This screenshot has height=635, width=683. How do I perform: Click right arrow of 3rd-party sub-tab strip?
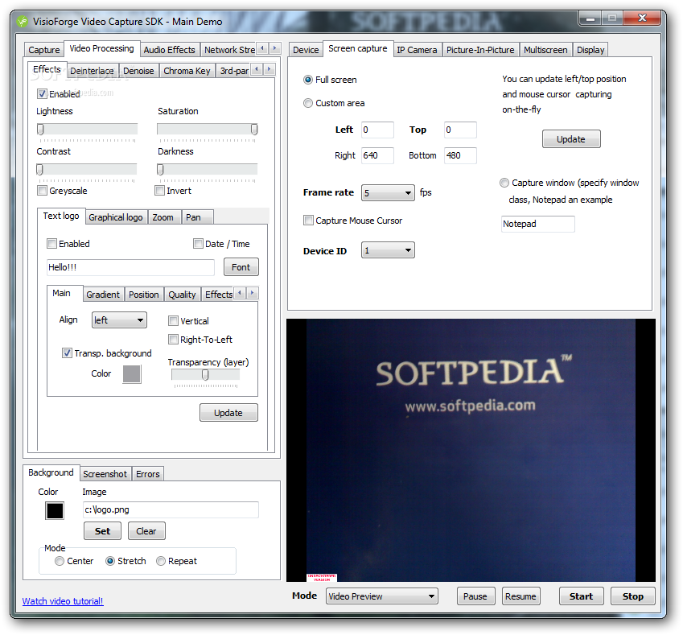[x=269, y=69]
